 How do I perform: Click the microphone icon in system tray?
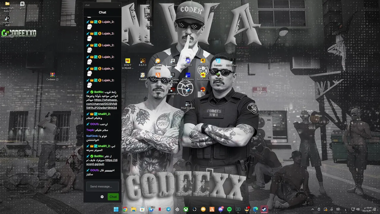[x=332, y=209]
